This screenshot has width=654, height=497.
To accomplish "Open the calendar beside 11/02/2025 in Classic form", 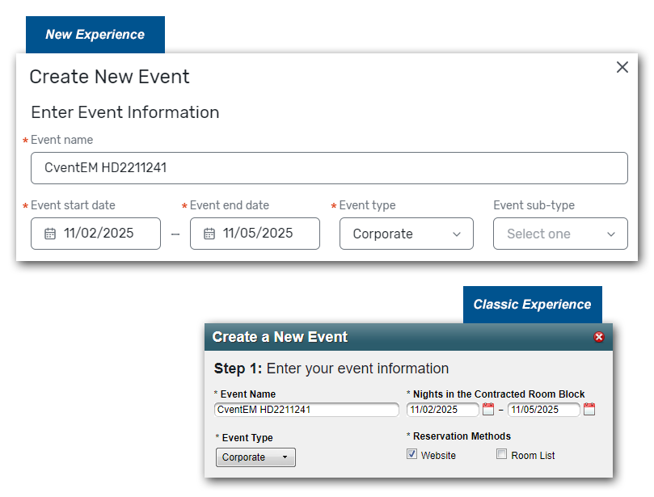I will click(x=488, y=410).
